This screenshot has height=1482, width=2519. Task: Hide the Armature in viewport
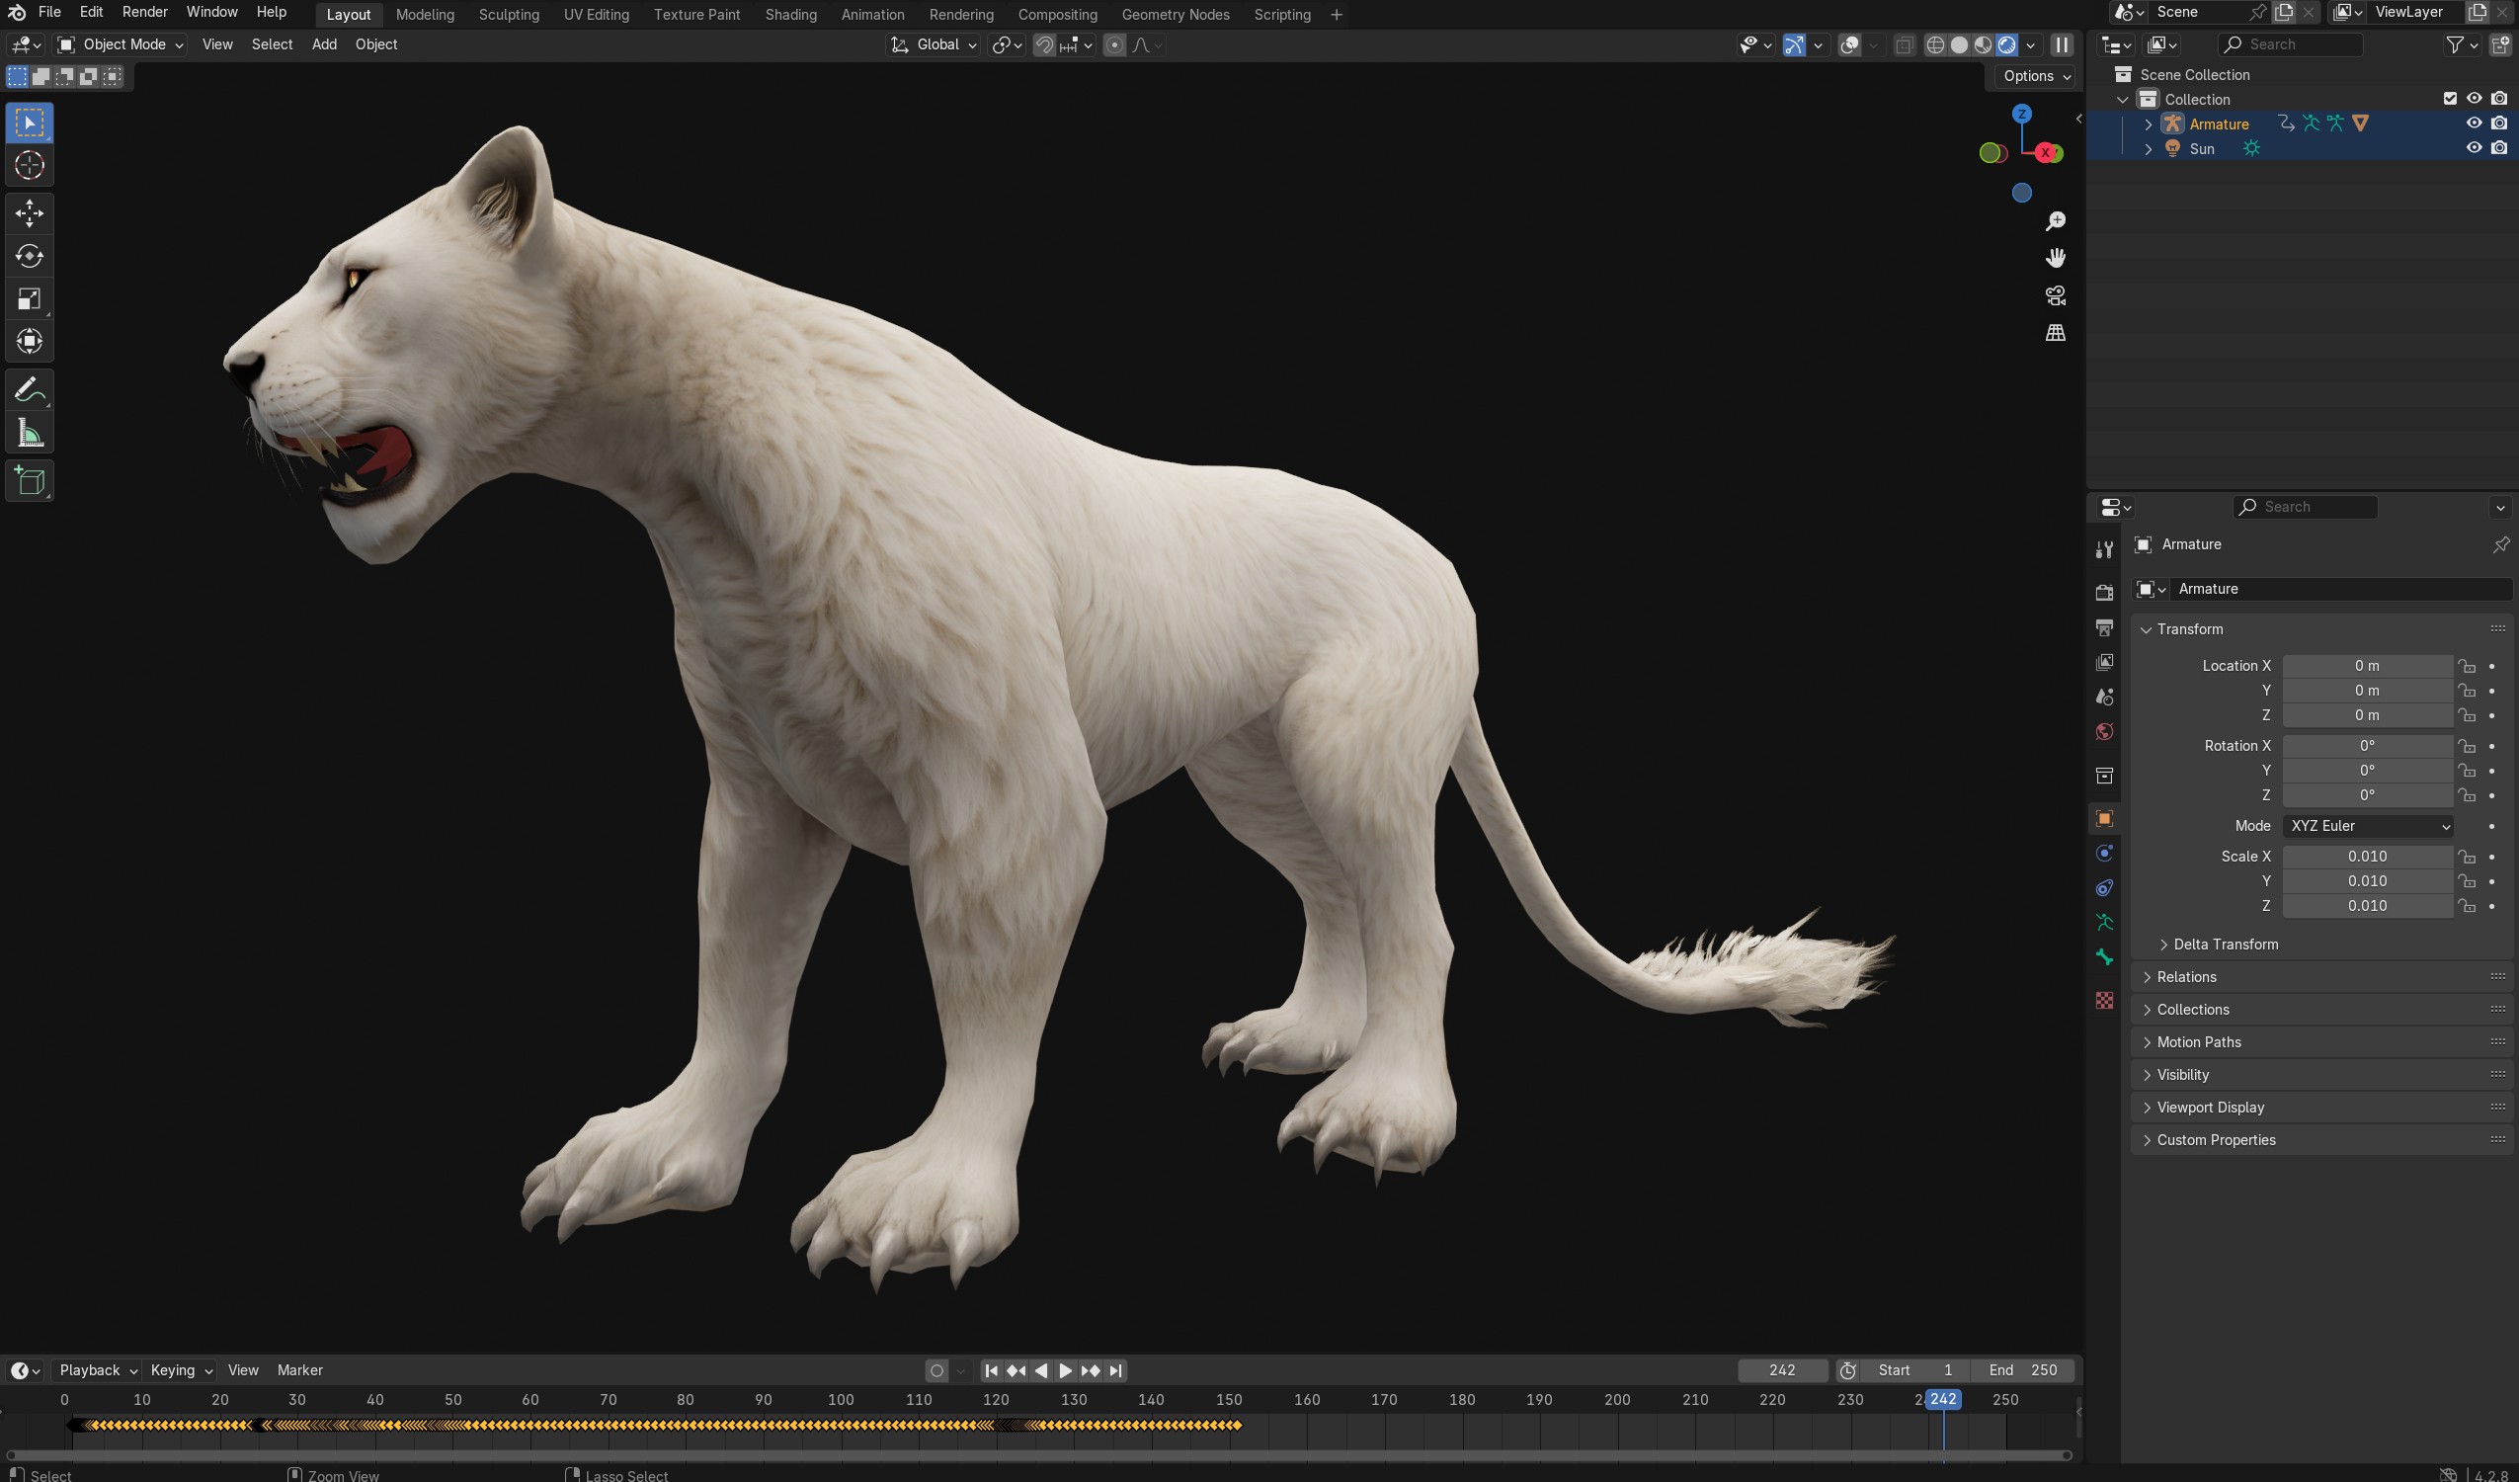(x=2474, y=123)
